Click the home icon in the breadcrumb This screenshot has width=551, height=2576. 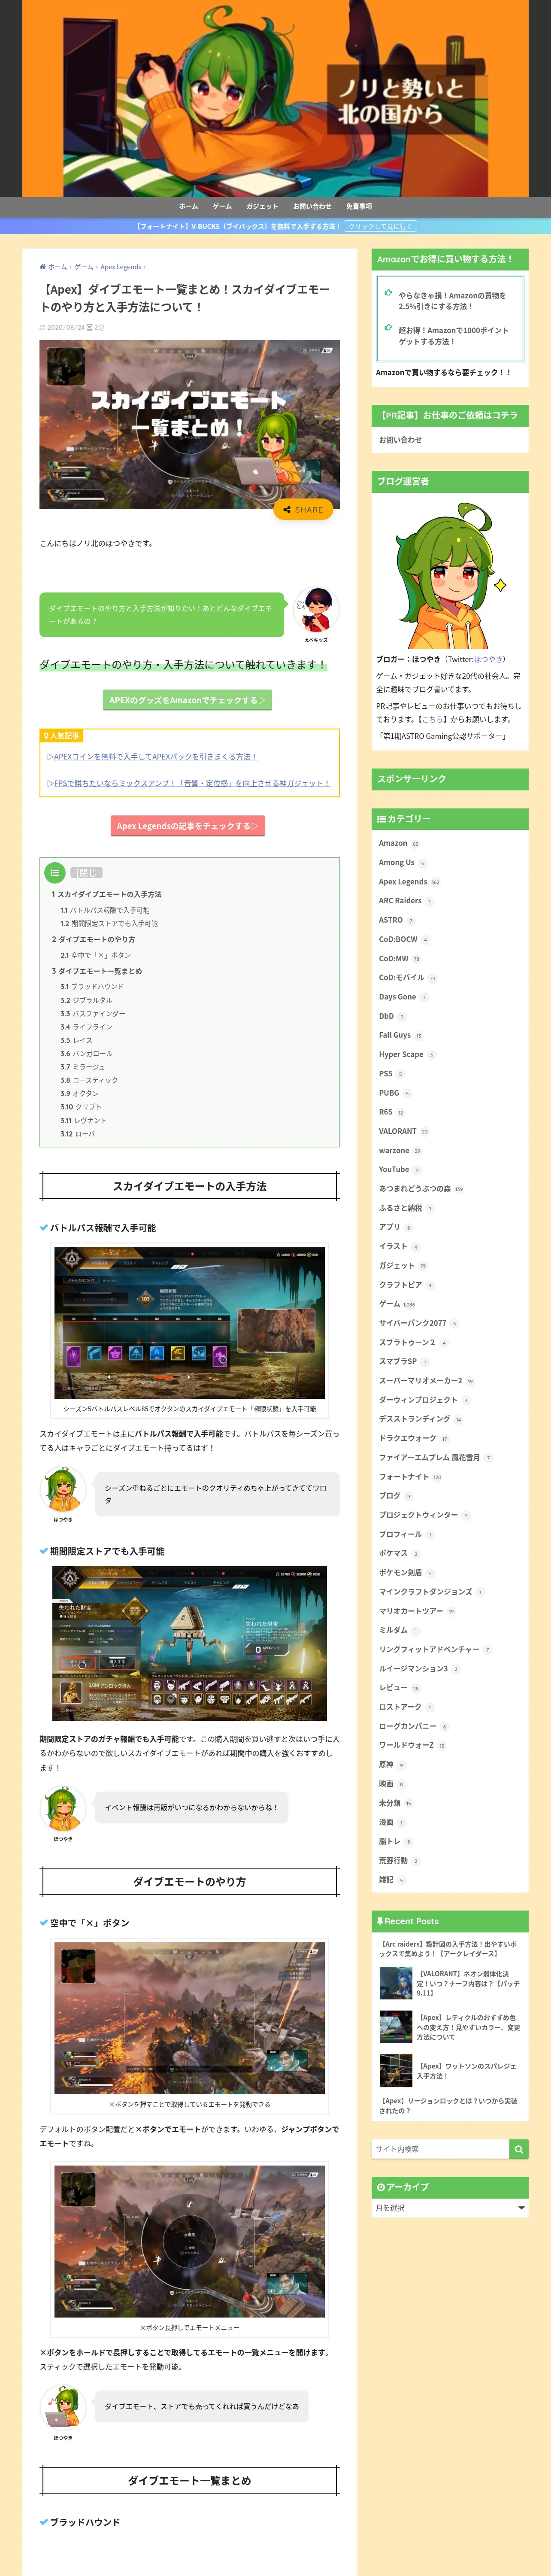(43, 267)
